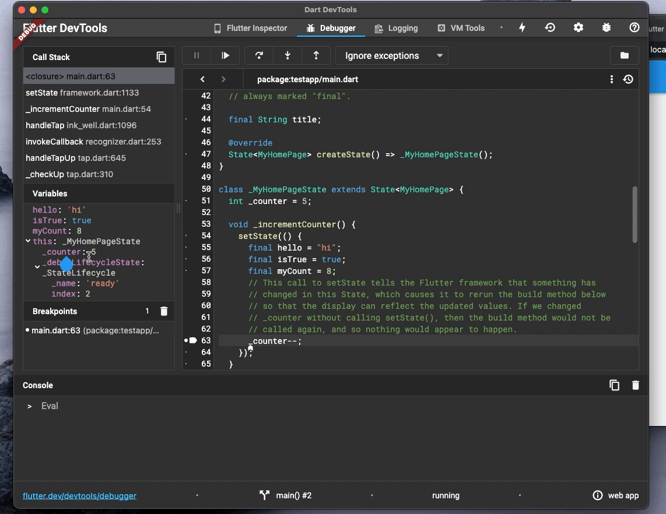
Task: Open the flutter.dev/devtools/debugger link
Action: point(79,496)
